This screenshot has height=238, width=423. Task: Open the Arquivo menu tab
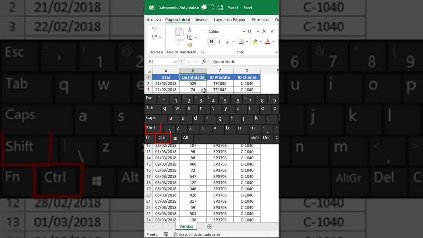tap(154, 20)
